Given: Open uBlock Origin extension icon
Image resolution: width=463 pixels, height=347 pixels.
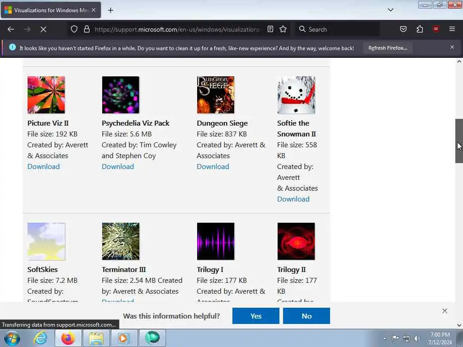Looking at the screenshot, I should (436, 29).
